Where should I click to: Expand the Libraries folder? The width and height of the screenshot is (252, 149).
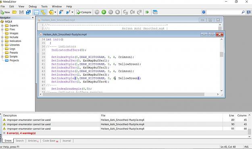[2, 45]
